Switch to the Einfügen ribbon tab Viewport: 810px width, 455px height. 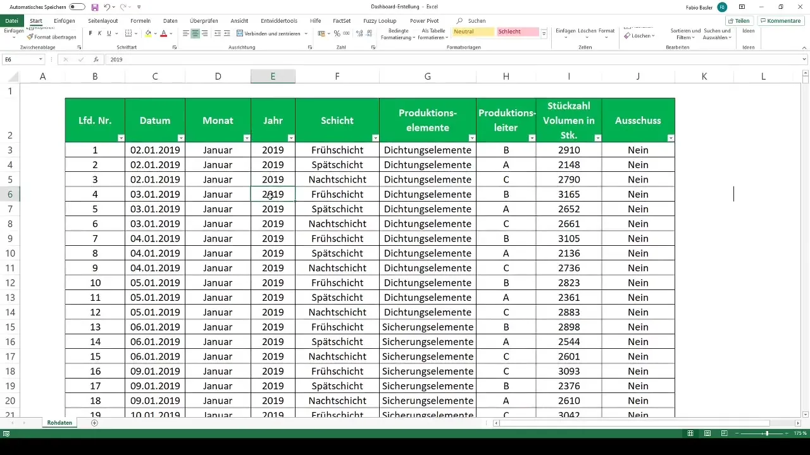coord(65,21)
